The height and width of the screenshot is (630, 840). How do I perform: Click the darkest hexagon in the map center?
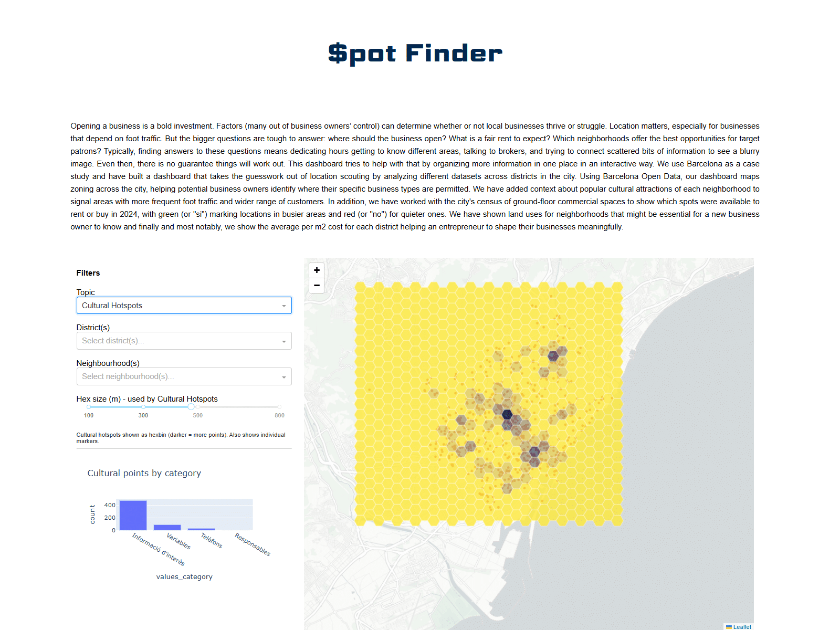(x=507, y=414)
